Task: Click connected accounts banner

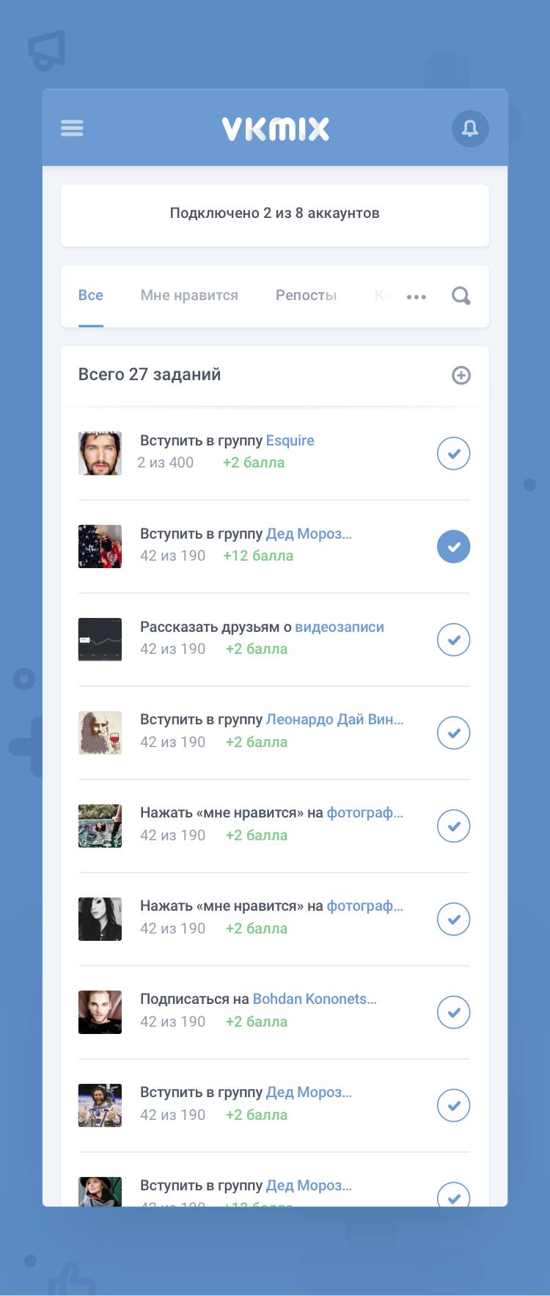Action: click(275, 215)
